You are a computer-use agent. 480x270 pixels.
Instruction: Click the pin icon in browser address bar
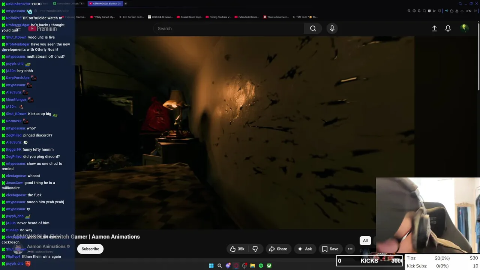[419, 11]
